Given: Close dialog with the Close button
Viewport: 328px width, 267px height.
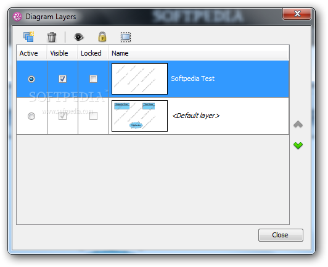Looking at the screenshot, I should pos(281,235).
